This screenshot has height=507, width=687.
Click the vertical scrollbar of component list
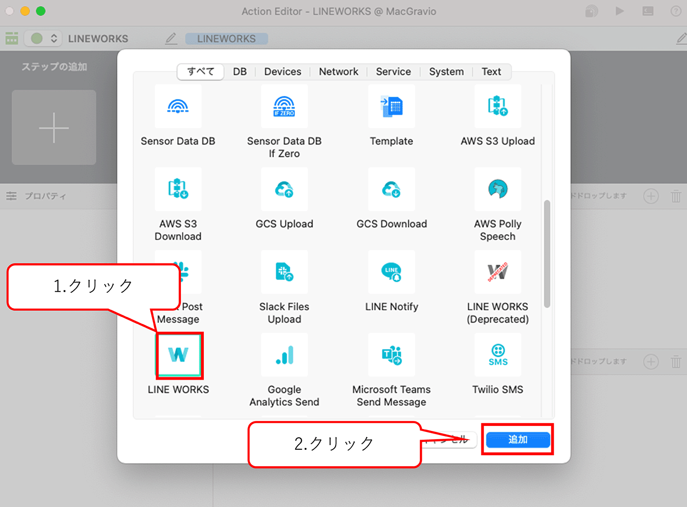547,254
